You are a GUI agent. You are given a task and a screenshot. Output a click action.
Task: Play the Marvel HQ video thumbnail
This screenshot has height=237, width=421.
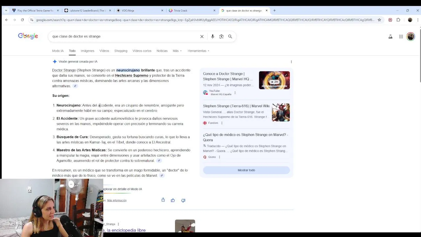coord(274,80)
